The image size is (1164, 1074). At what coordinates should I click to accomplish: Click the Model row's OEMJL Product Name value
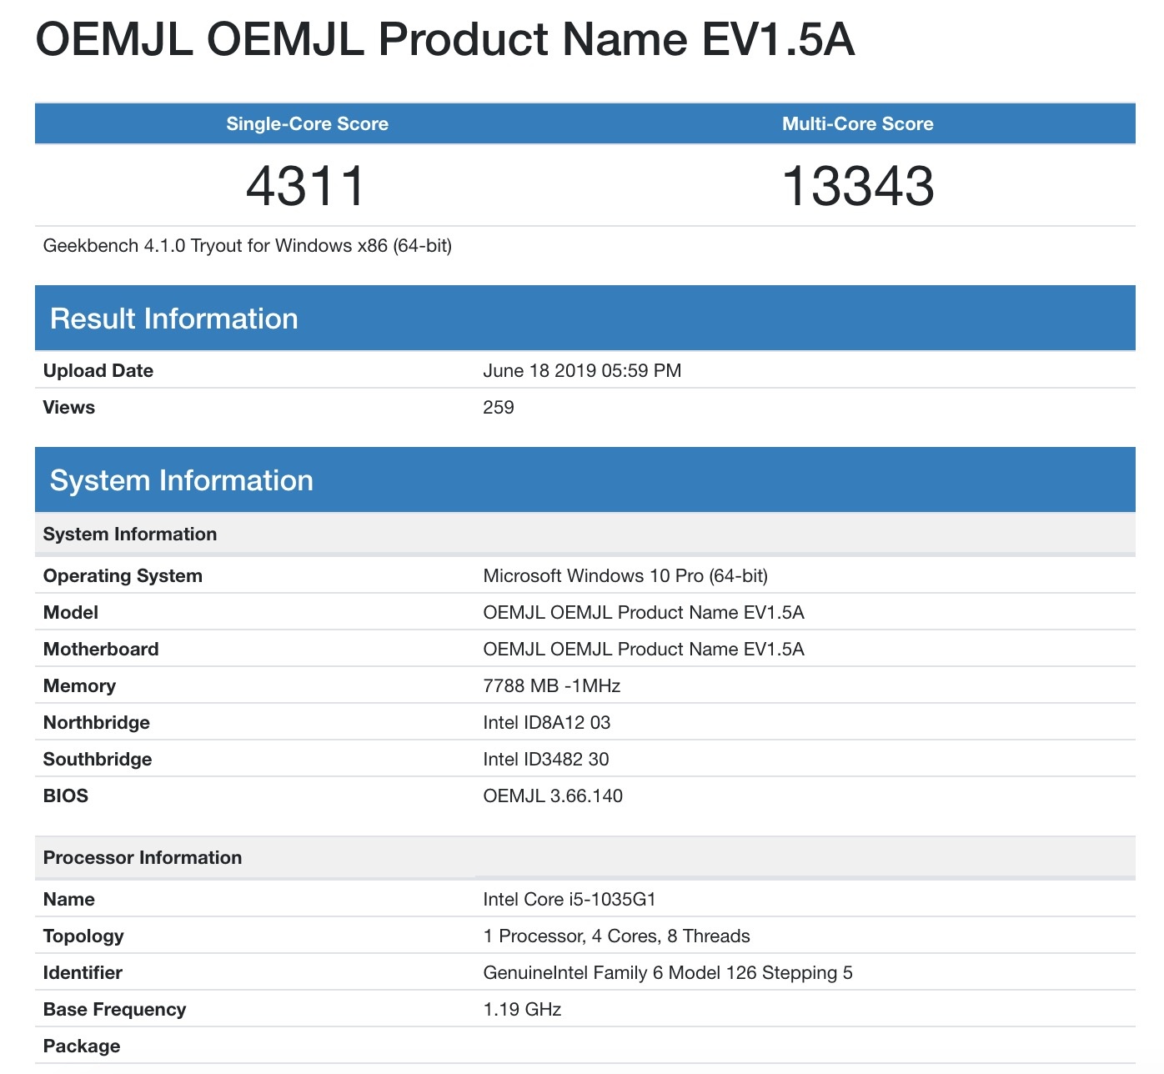coord(643,613)
